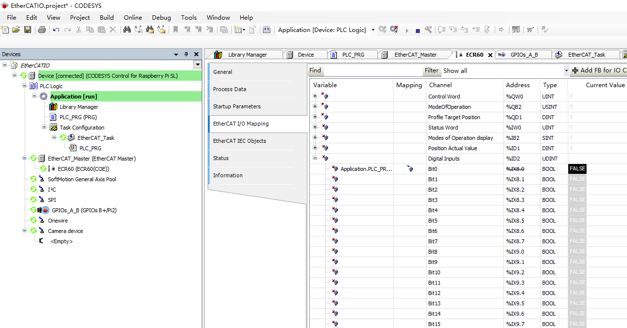627x328 pixels.
Task: Click the Open project folder icon
Action: pos(16,30)
